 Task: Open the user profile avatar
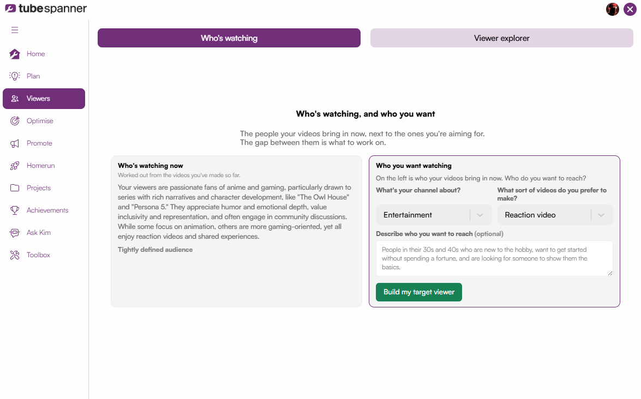(613, 9)
